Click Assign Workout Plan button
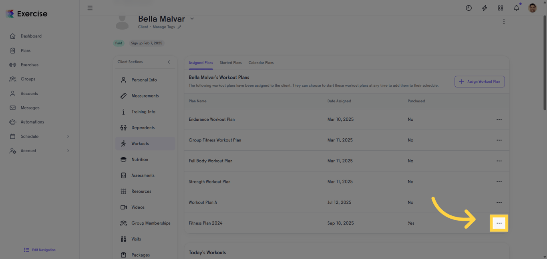The image size is (547, 259). tap(479, 82)
